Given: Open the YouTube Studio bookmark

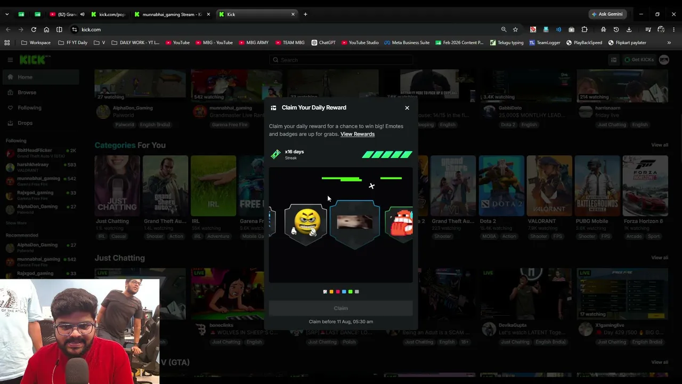Looking at the screenshot, I should tap(360, 43).
